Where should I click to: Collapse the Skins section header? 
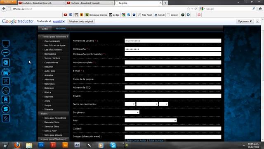coord(54,114)
